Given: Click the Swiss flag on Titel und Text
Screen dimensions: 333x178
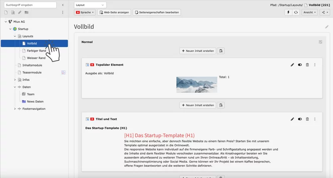Looking at the screenshot, I should click(x=92, y=119).
